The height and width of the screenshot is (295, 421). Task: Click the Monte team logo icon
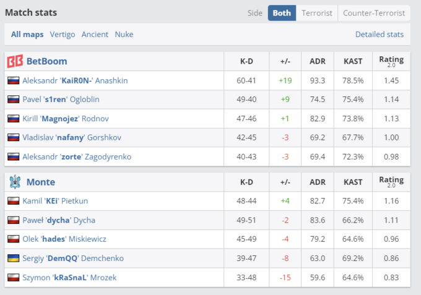(15, 182)
